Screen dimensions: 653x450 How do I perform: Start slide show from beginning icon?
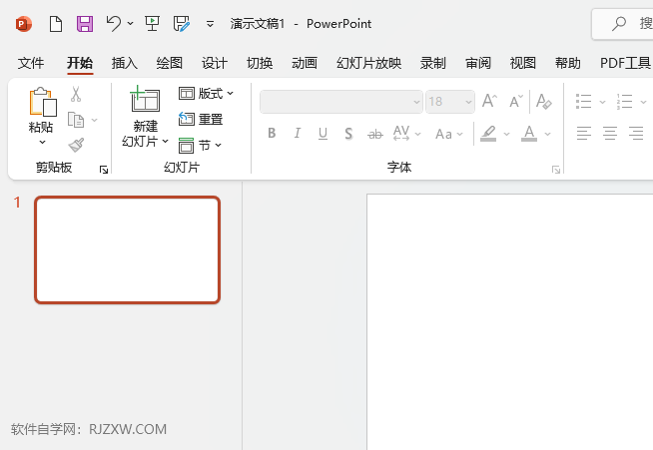152,24
